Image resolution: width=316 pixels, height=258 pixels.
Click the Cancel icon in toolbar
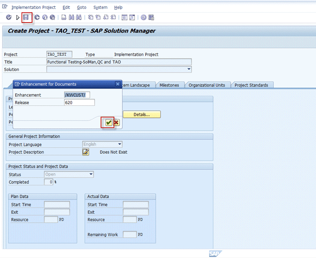52,17
